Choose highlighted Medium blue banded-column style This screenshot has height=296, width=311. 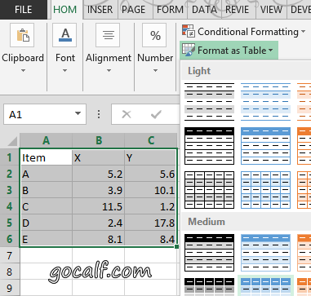coord(265,286)
